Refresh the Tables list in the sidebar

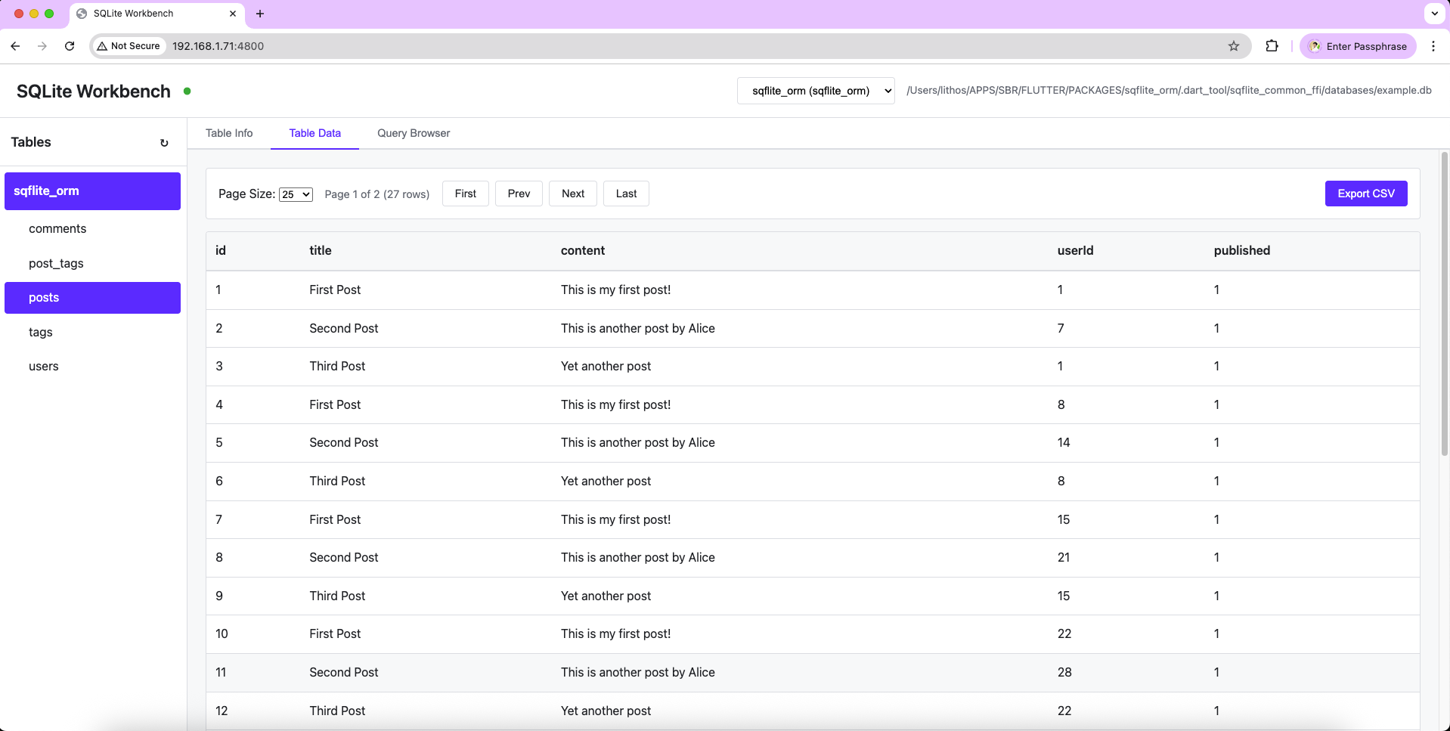(164, 143)
